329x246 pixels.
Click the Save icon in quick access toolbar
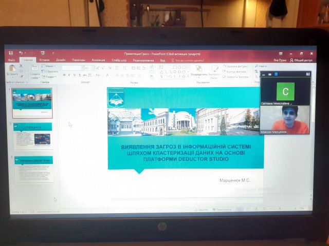11,53
